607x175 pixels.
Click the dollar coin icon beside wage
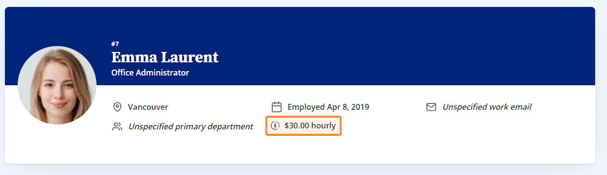click(275, 125)
